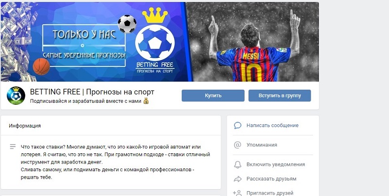389x196 pixels.
Task: Click the group avatar with crowned ball
Action: pyautogui.click(x=16, y=96)
